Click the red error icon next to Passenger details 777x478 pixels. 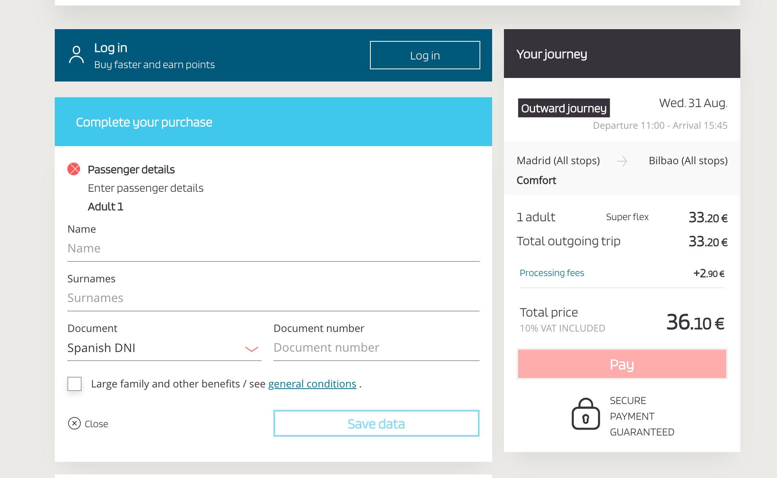pyautogui.click(x=74, y=169)
